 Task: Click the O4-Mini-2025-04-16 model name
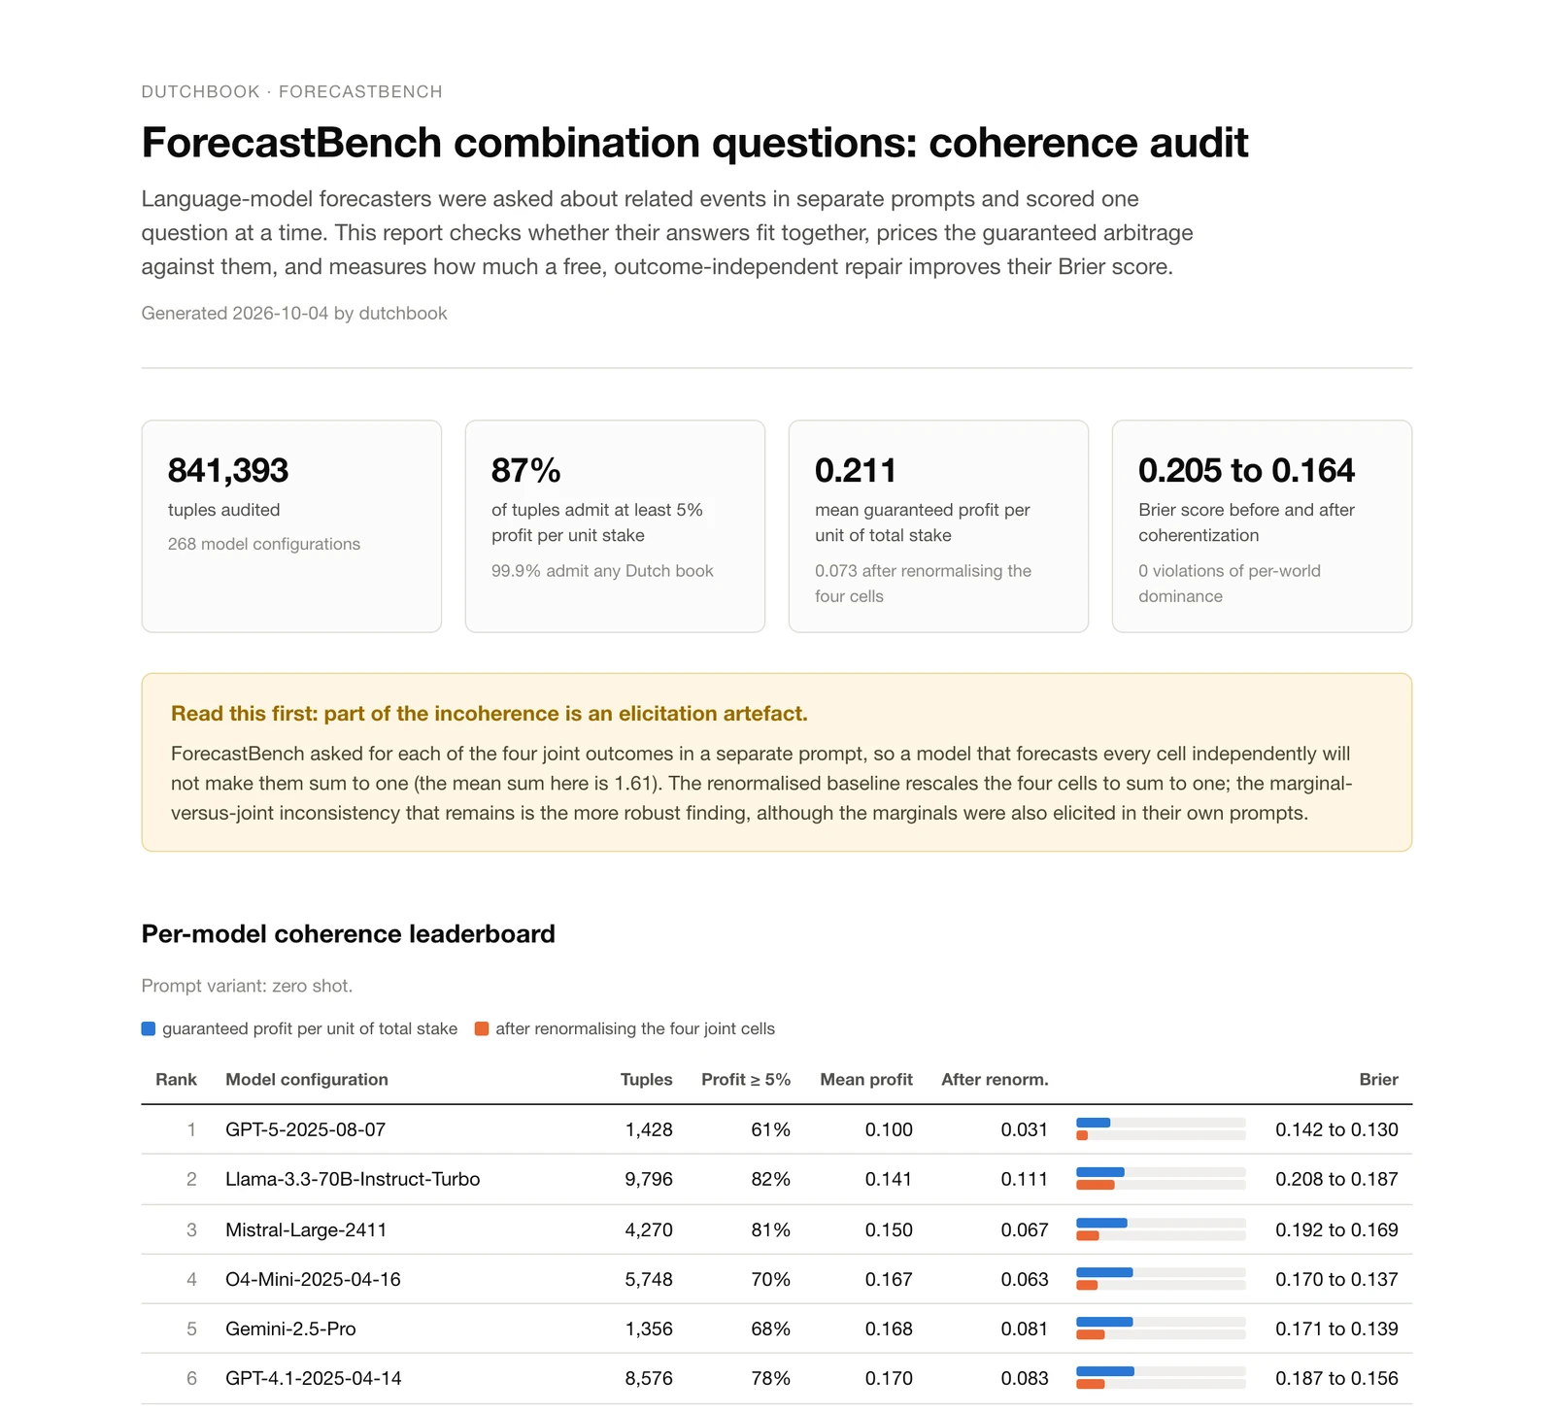pyautogui.click(x=313, y=1279)
